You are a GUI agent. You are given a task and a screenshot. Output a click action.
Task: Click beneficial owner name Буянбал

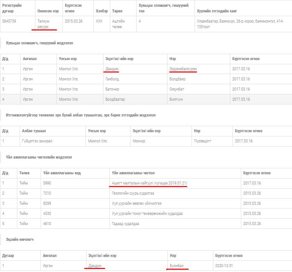point(176,266)
